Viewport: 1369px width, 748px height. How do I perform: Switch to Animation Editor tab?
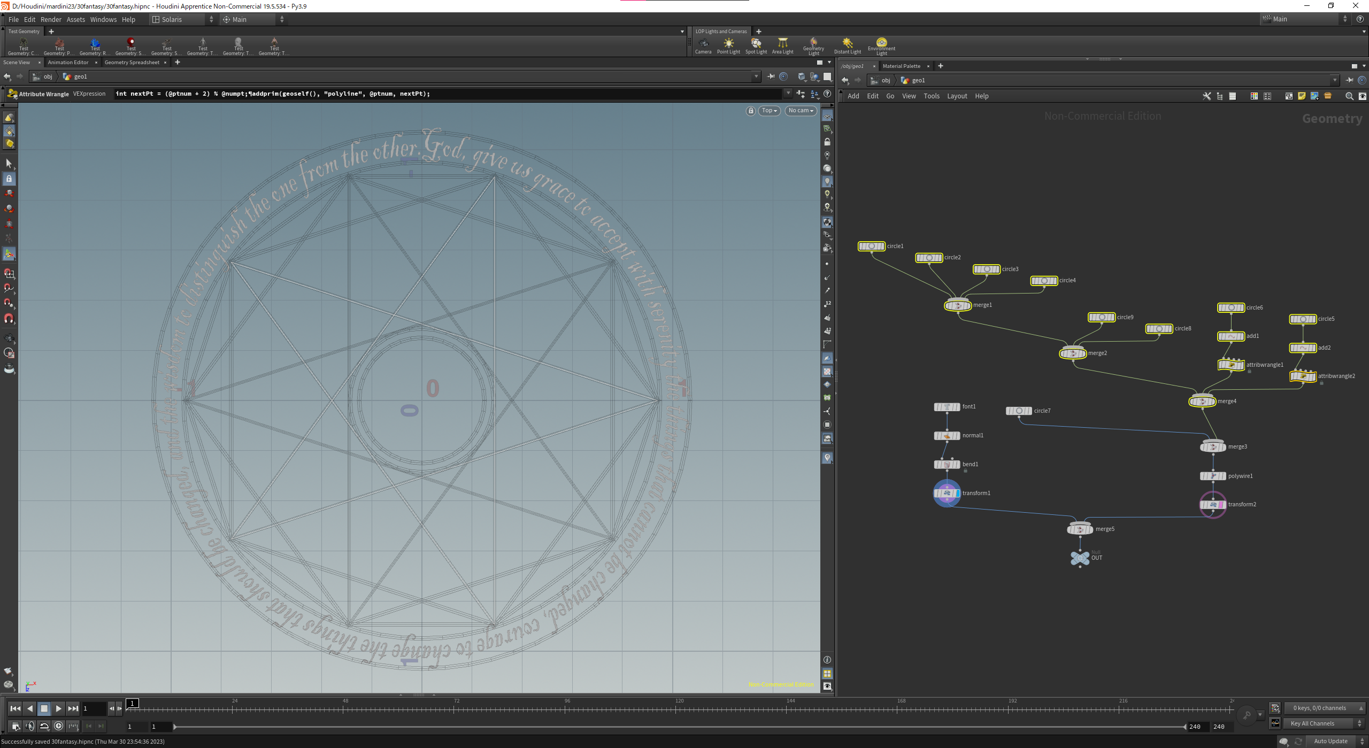pyautogui.click(x=68, y=63)
